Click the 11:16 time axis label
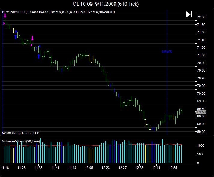 (x=5, y=168)
